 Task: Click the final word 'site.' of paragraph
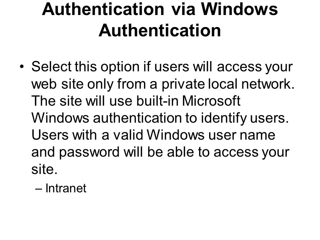(x=44, y=169)
